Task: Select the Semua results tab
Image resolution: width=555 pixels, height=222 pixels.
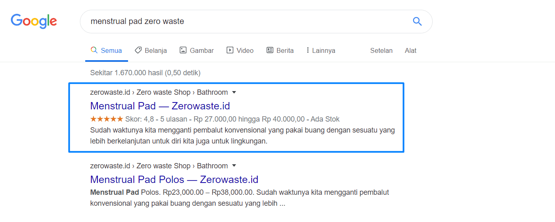Action: click(106, 50)
